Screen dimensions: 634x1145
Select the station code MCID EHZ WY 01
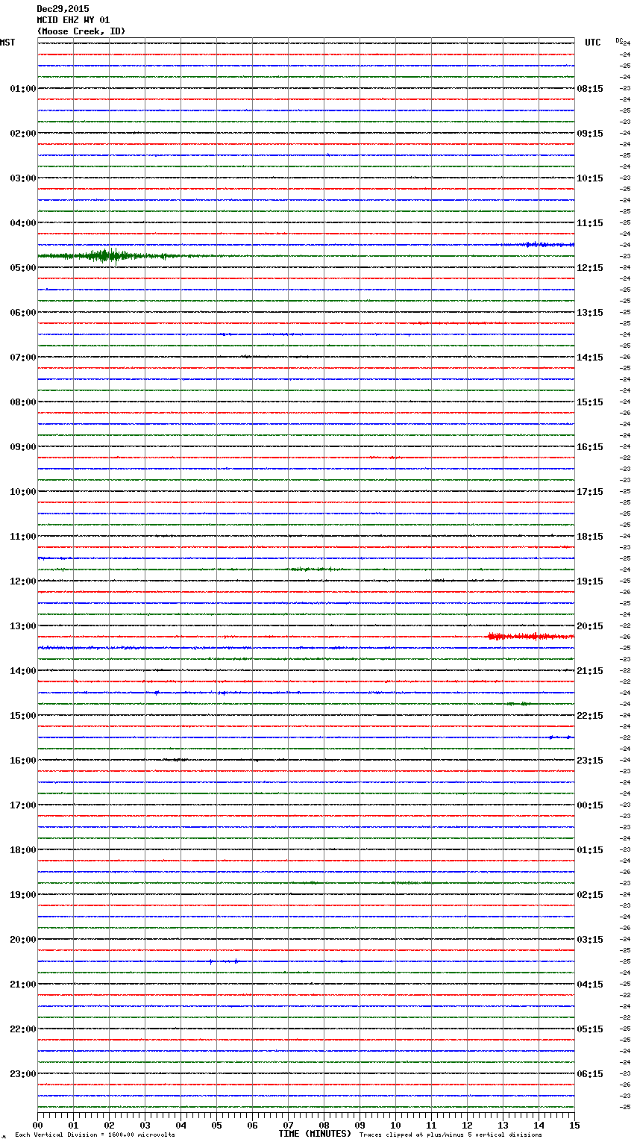73,20
